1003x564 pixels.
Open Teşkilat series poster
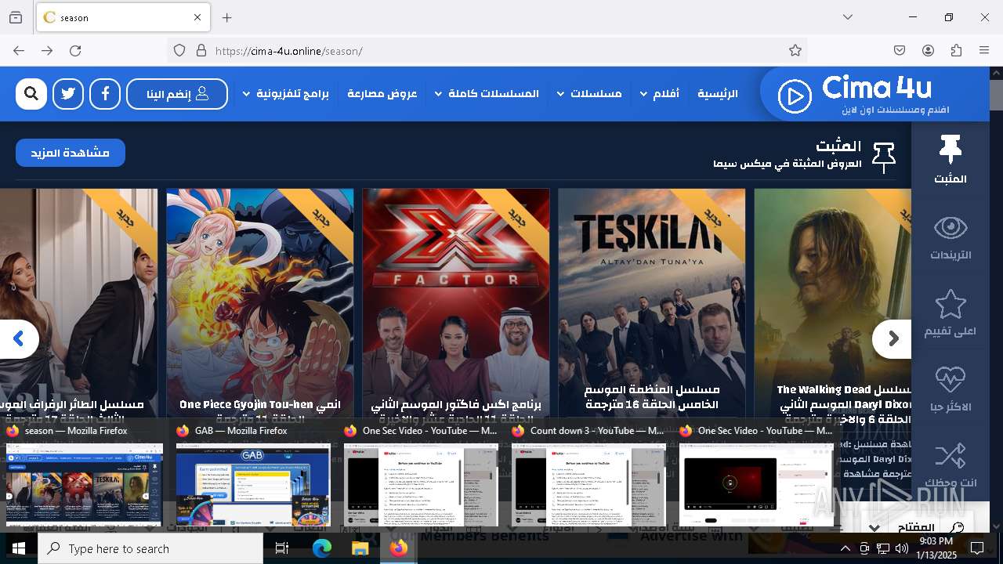(x=652, y=305)
